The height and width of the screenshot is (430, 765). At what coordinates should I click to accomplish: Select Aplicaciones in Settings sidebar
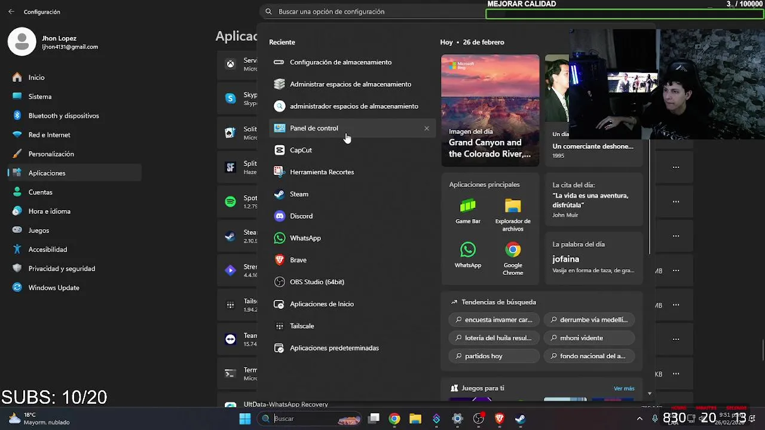75,173
